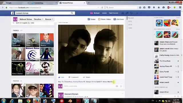Jump to 2014 in the timeline navigator
The image size is (183, 103).
point(130,25)
